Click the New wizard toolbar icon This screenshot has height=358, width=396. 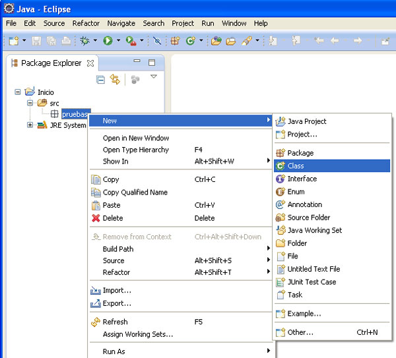click(x=14, y=41)
